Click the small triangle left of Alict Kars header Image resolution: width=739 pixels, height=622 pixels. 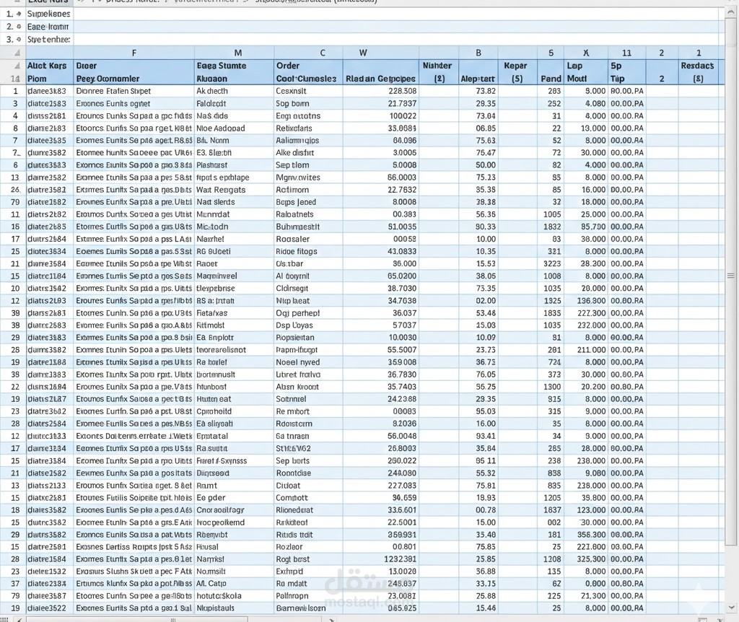coord(17,66)
